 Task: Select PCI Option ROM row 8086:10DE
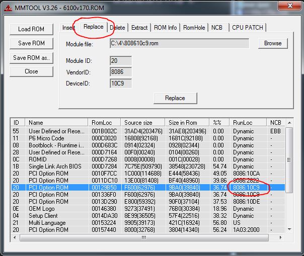[148, 202]
